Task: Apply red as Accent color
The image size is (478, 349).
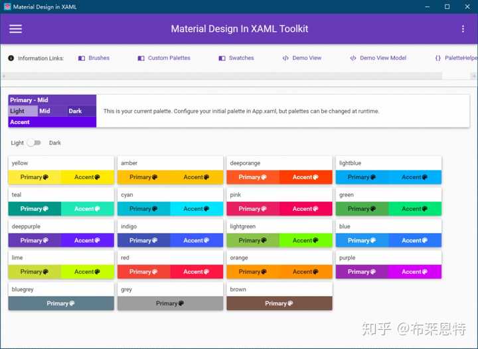Action: 197,272
